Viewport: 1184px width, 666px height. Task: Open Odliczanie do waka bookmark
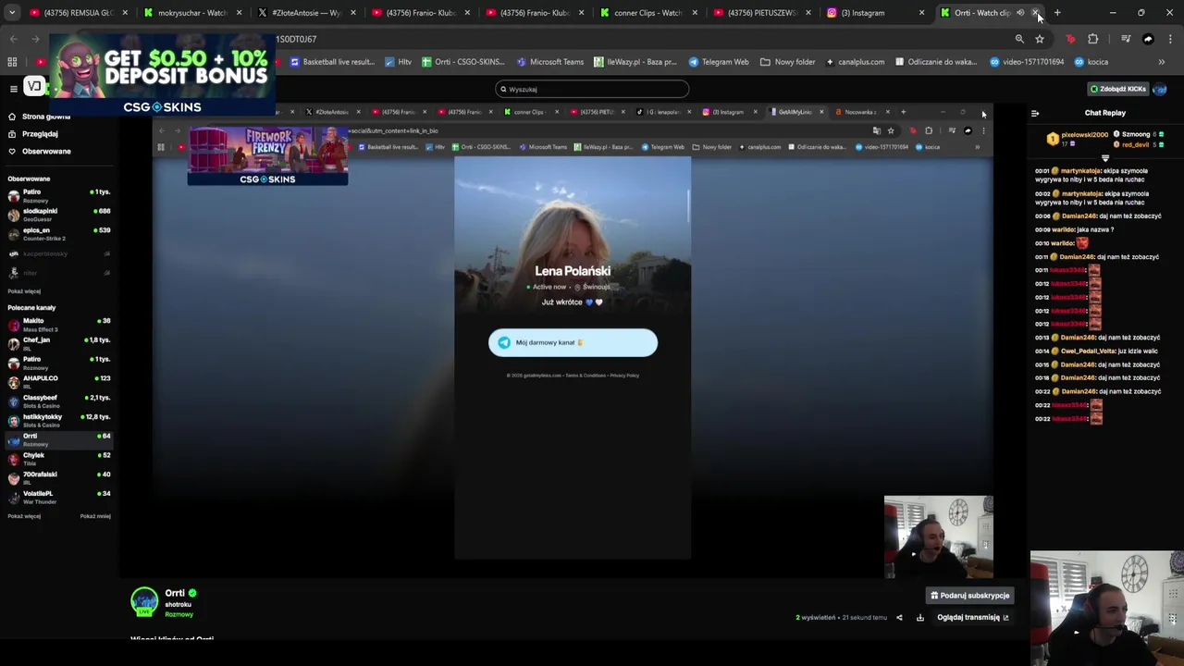(x=936, y=62)
